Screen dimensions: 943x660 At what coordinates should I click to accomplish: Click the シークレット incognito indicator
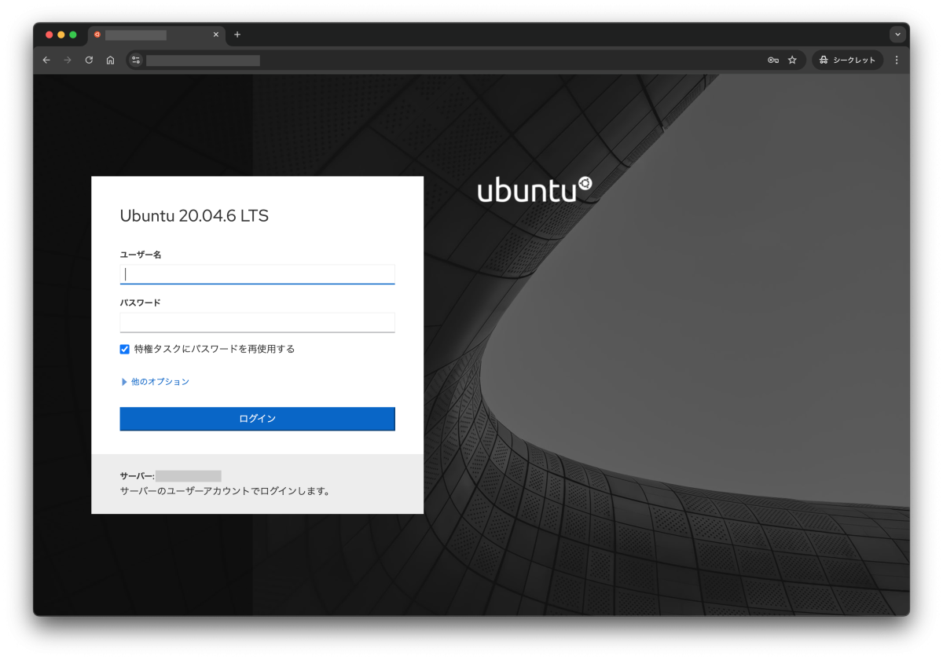click(x=847, y=60)
